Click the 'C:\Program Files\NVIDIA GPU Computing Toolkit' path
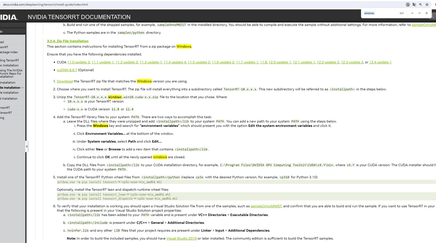This screenshot has height=243, width=436. [277, 165]
